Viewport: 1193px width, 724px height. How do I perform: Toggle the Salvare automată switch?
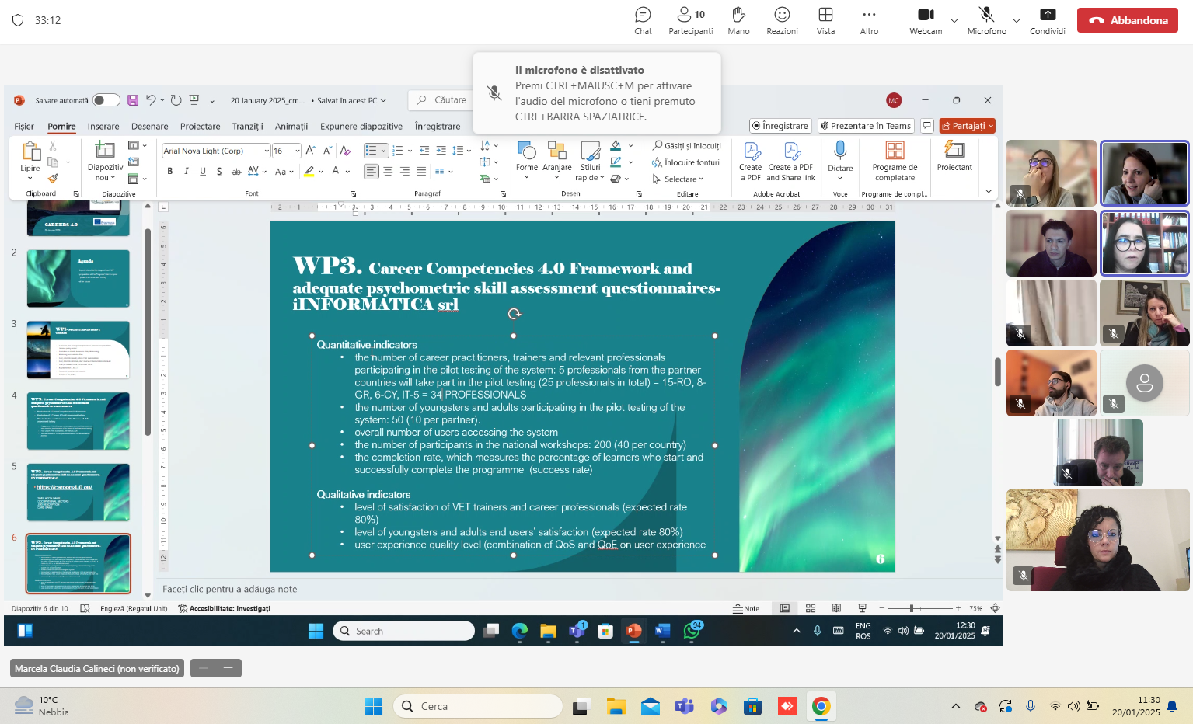[106, 100]
